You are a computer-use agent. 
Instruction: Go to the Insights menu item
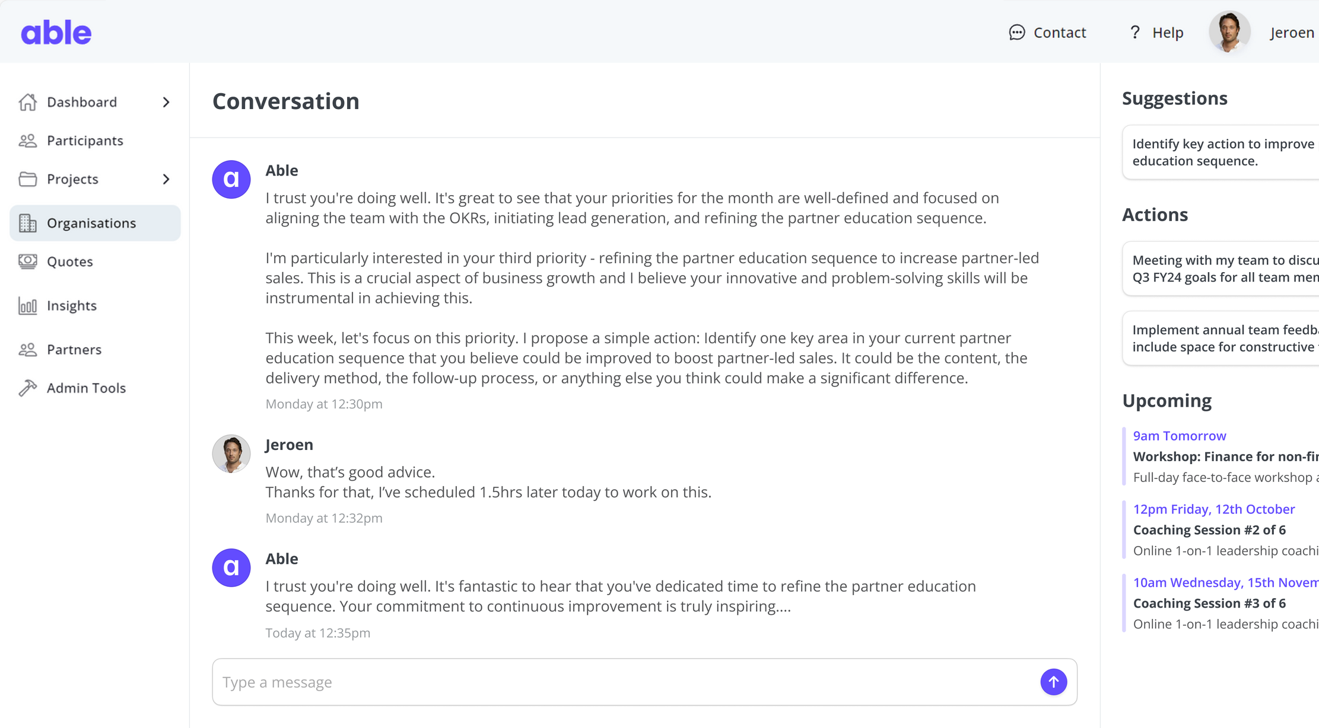click(x=72, y=305)
